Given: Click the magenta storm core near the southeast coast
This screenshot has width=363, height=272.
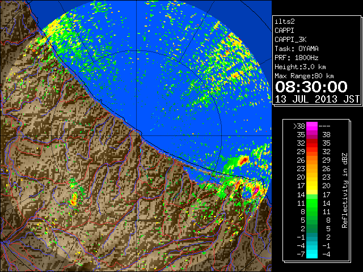Looking at the screenshot, I should pos(256,190).
